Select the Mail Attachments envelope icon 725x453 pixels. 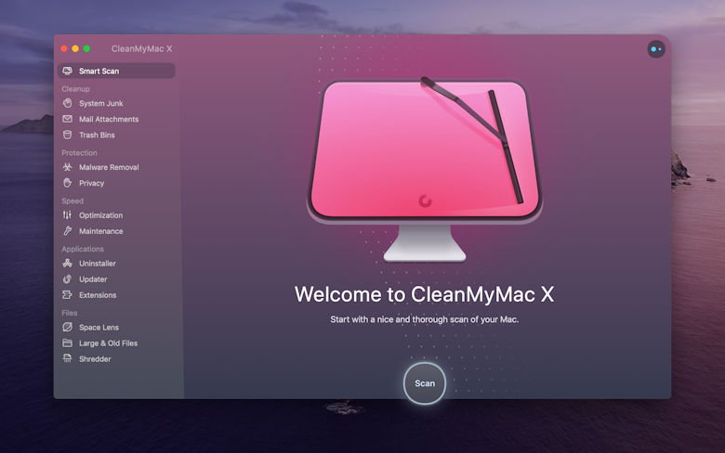67,119
